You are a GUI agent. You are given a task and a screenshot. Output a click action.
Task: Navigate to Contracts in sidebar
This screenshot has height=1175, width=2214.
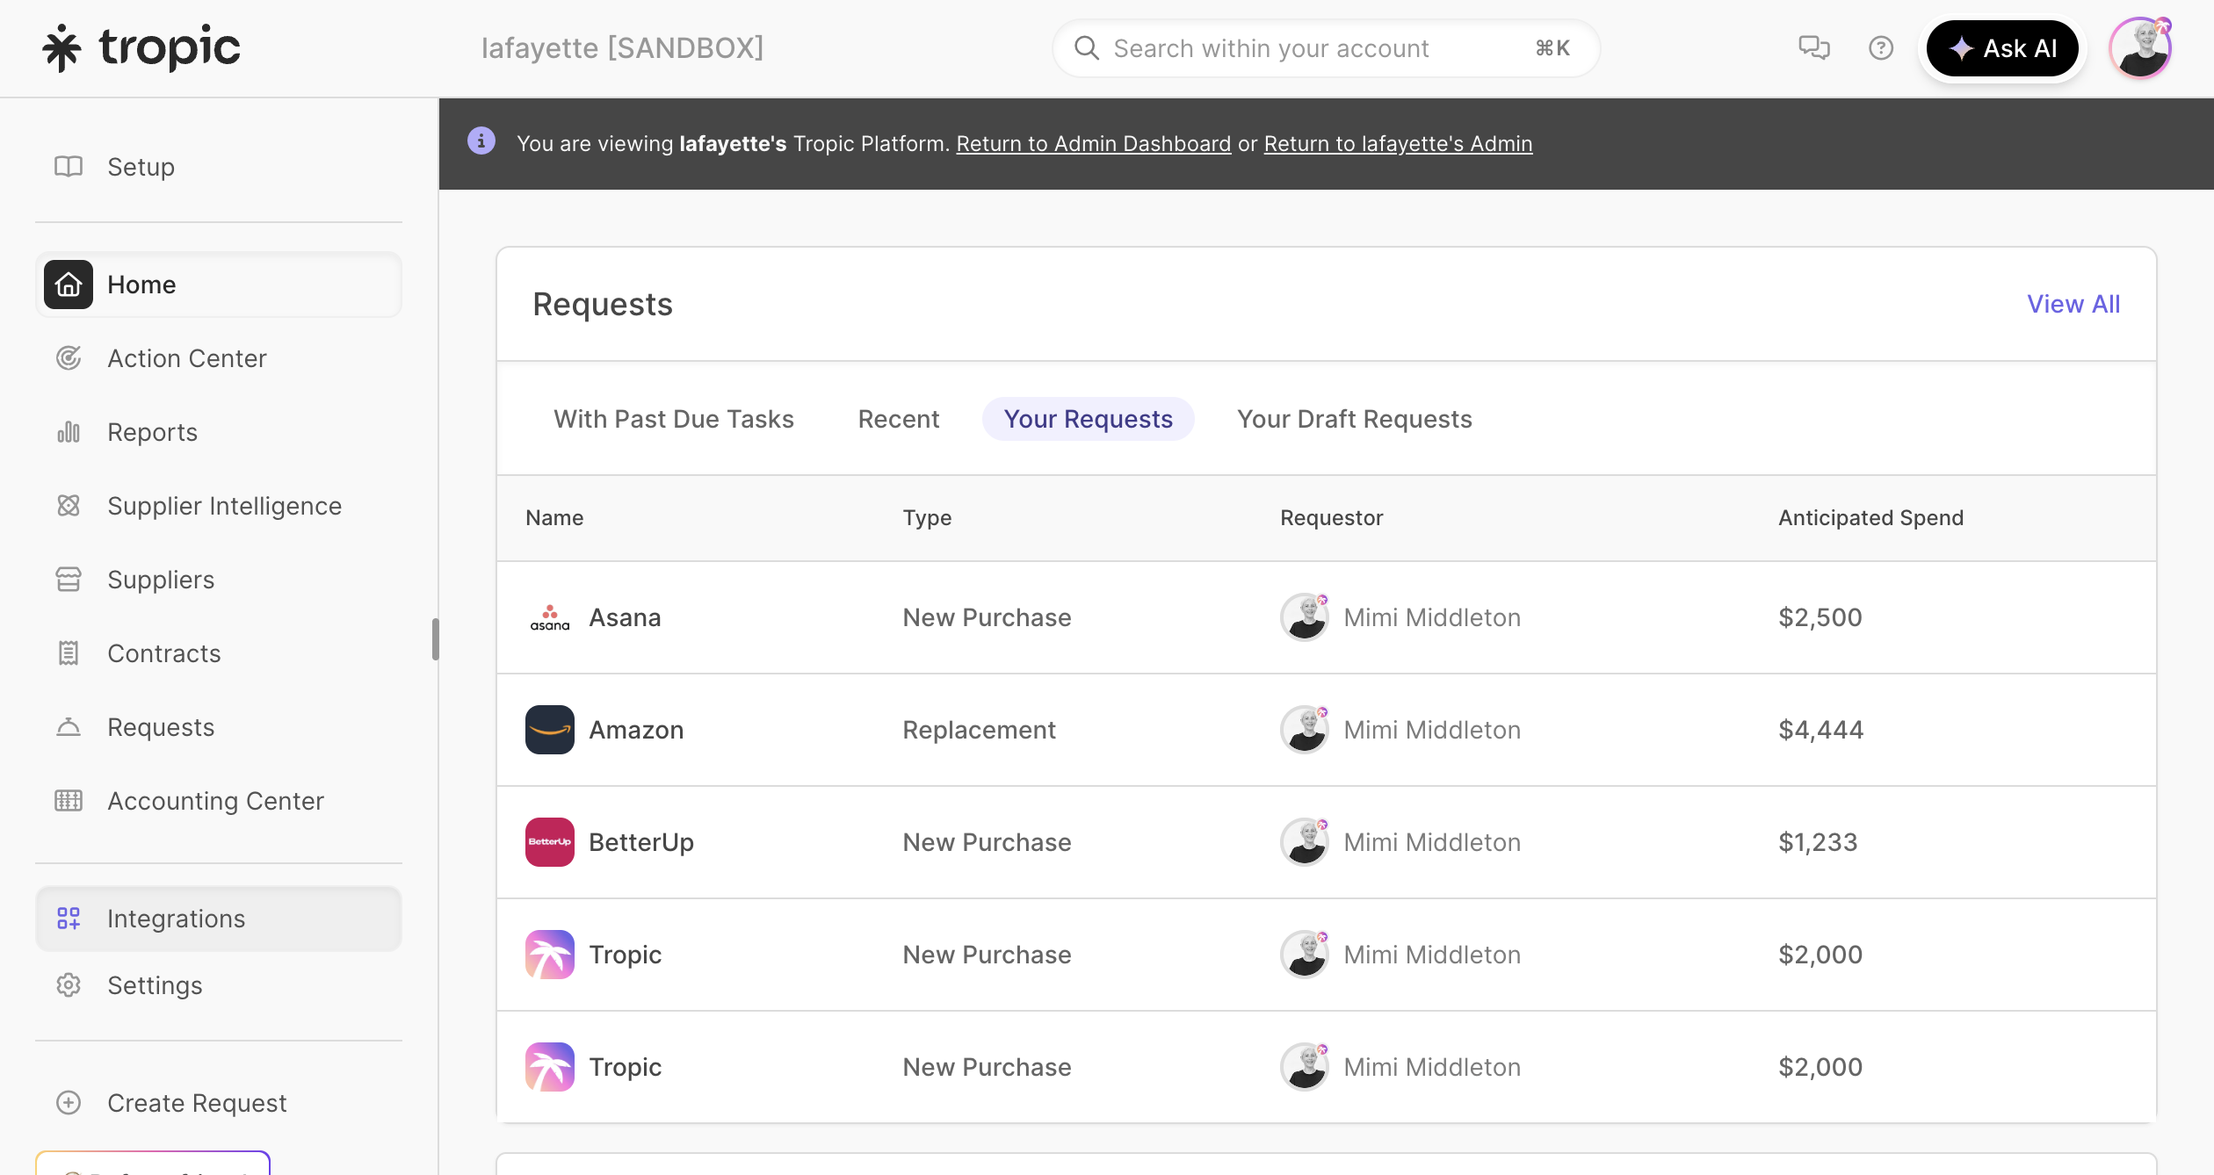(x=163, y=653)
